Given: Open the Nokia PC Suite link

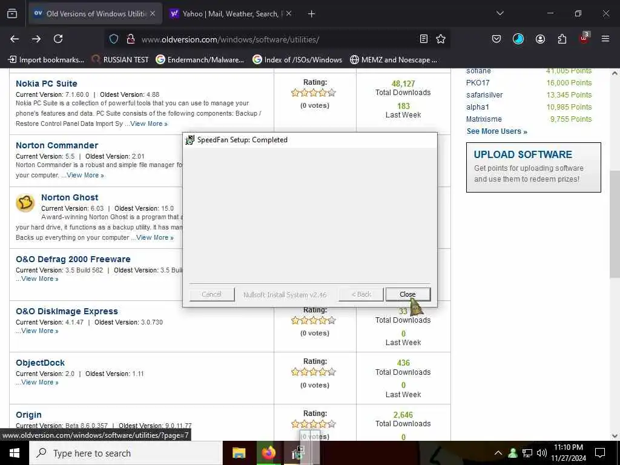Looking at the screenshot, I should (47, 84).
